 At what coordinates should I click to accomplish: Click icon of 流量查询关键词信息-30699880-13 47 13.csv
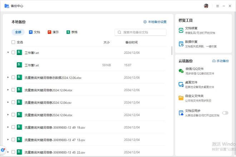coord(19,139)
